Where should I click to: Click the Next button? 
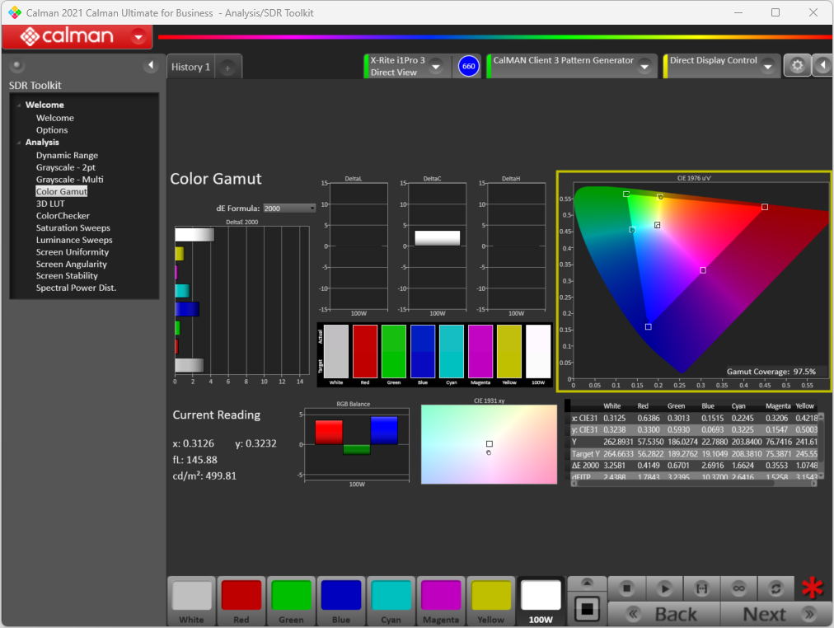coord(776,614)
